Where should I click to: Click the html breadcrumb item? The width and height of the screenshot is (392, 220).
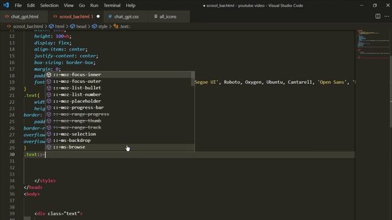(x=59, y=26)
